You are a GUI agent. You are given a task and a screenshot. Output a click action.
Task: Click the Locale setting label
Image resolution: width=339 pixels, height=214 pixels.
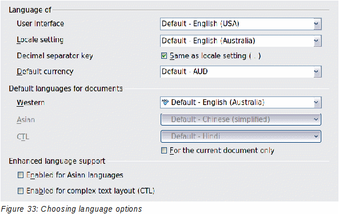[x=40, y=40]
